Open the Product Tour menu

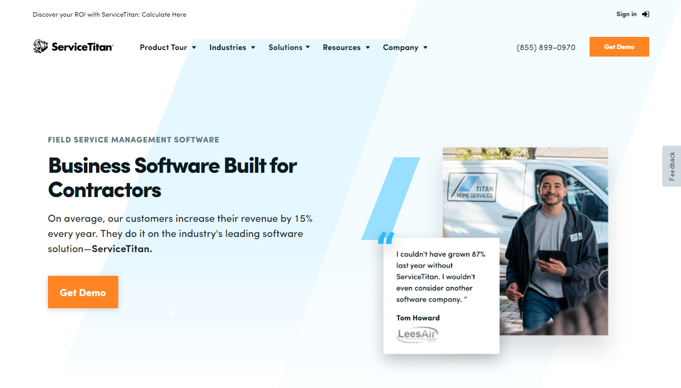[163, 47]
